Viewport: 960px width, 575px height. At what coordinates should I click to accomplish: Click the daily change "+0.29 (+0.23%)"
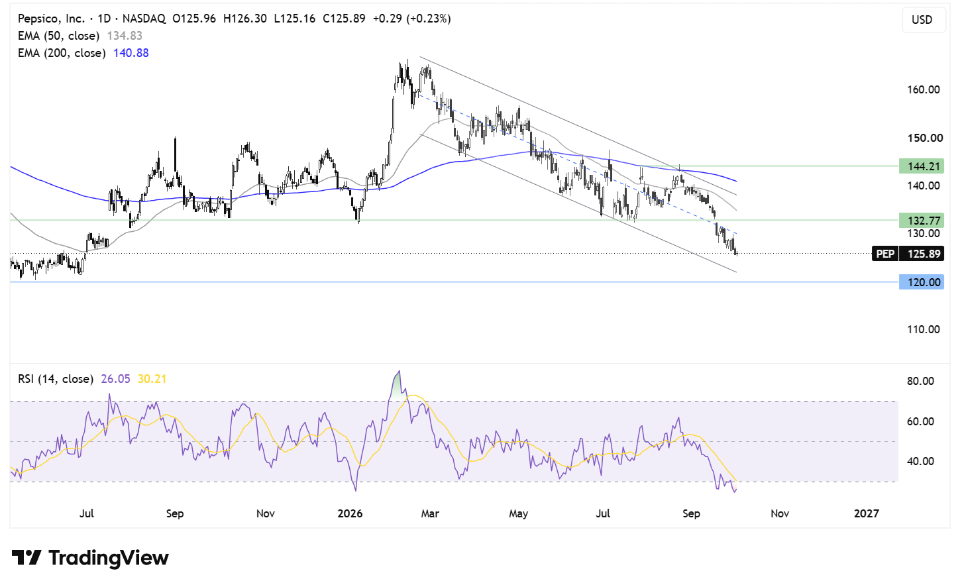pyautogui.click(x=412, y=19)
